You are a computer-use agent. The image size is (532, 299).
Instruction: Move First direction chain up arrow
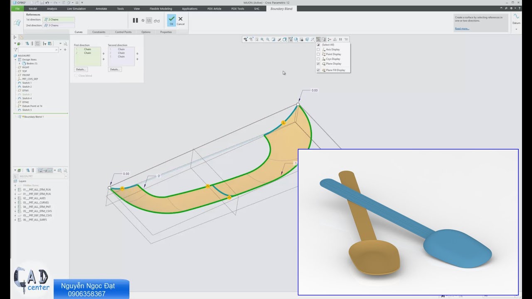point(103,53)
